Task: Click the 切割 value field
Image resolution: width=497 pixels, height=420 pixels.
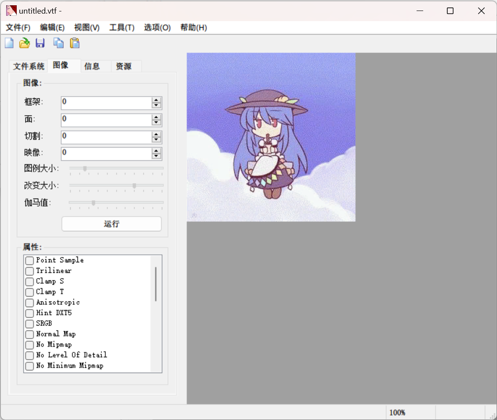Action: coord(106,137)
